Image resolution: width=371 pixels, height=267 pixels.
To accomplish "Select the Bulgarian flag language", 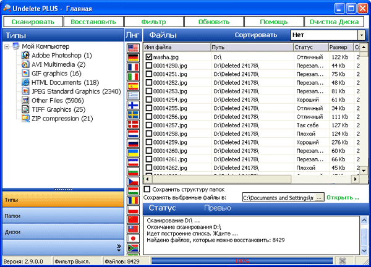I will [133, 172].
